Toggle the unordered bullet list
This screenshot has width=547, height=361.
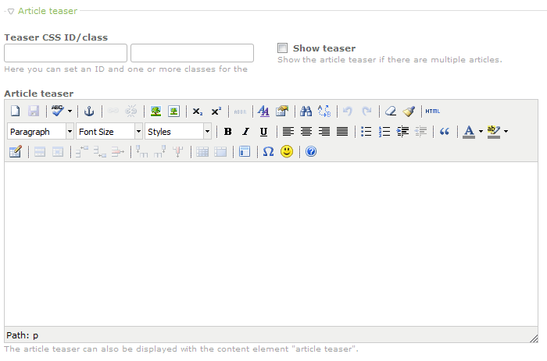pos(366,132)
